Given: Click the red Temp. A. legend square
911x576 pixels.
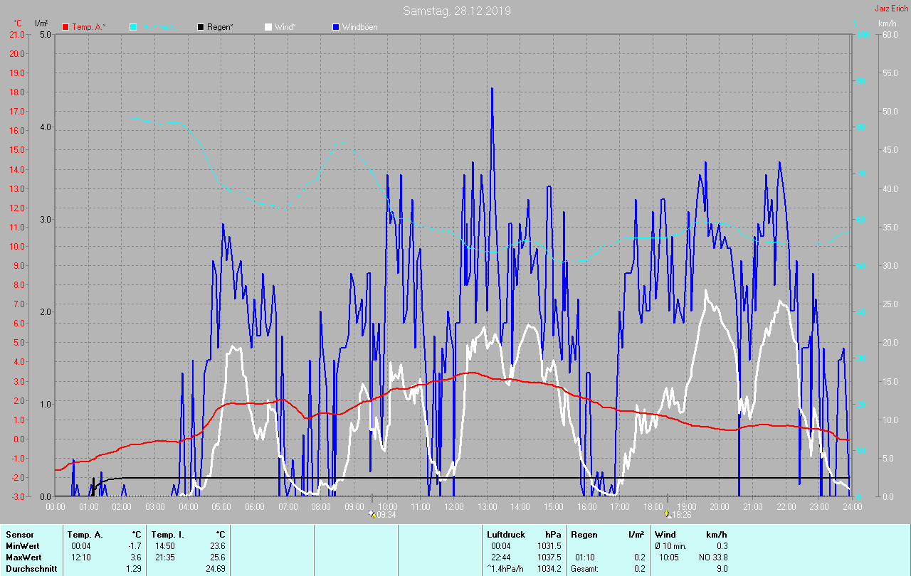Looking at the screenshot, I should coord(65,27).
